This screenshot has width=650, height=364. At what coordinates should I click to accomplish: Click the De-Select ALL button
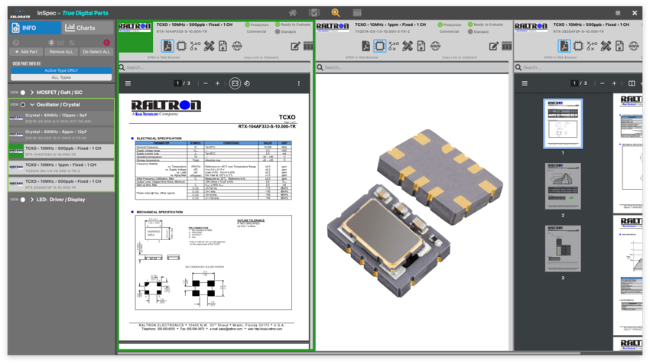(x=96, y=52)
